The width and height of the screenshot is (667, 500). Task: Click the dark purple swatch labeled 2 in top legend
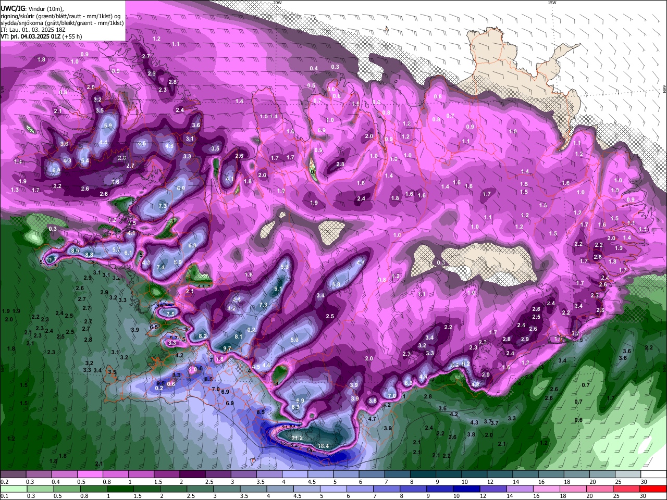click(x=193, y=474)
